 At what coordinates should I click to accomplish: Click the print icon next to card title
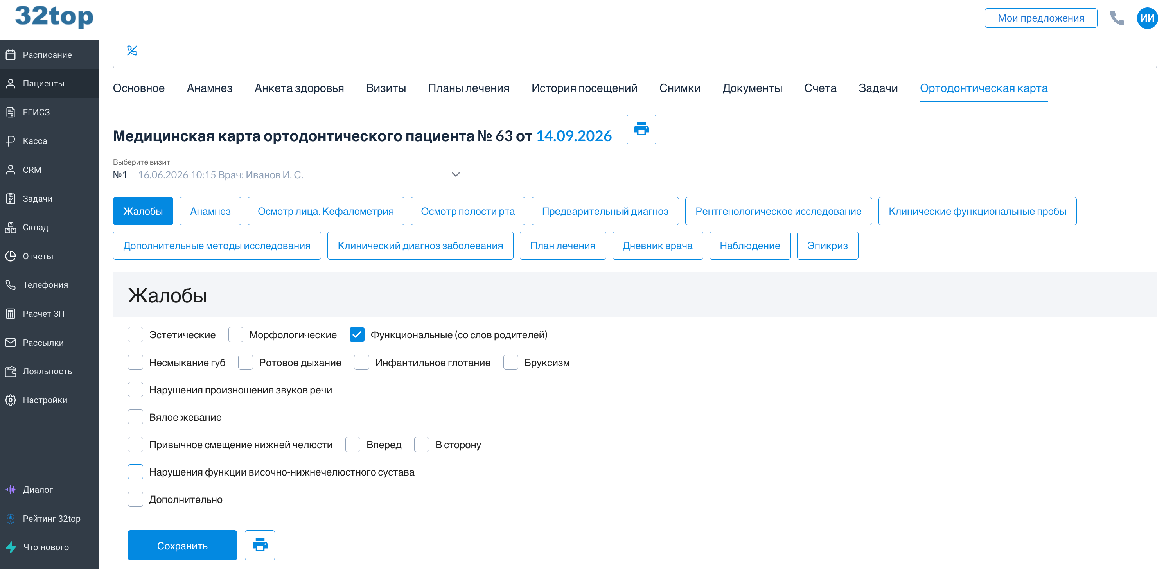[641, 129]
